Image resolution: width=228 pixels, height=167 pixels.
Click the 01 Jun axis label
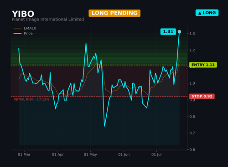pos(124,155)
